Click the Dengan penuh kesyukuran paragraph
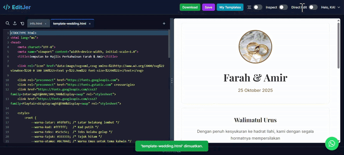This screenshot has height=155, width=344. tap(255, 135)
